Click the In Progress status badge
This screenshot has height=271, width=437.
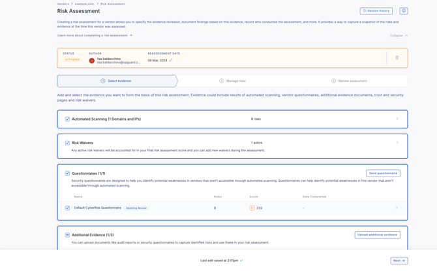(72, 60)
